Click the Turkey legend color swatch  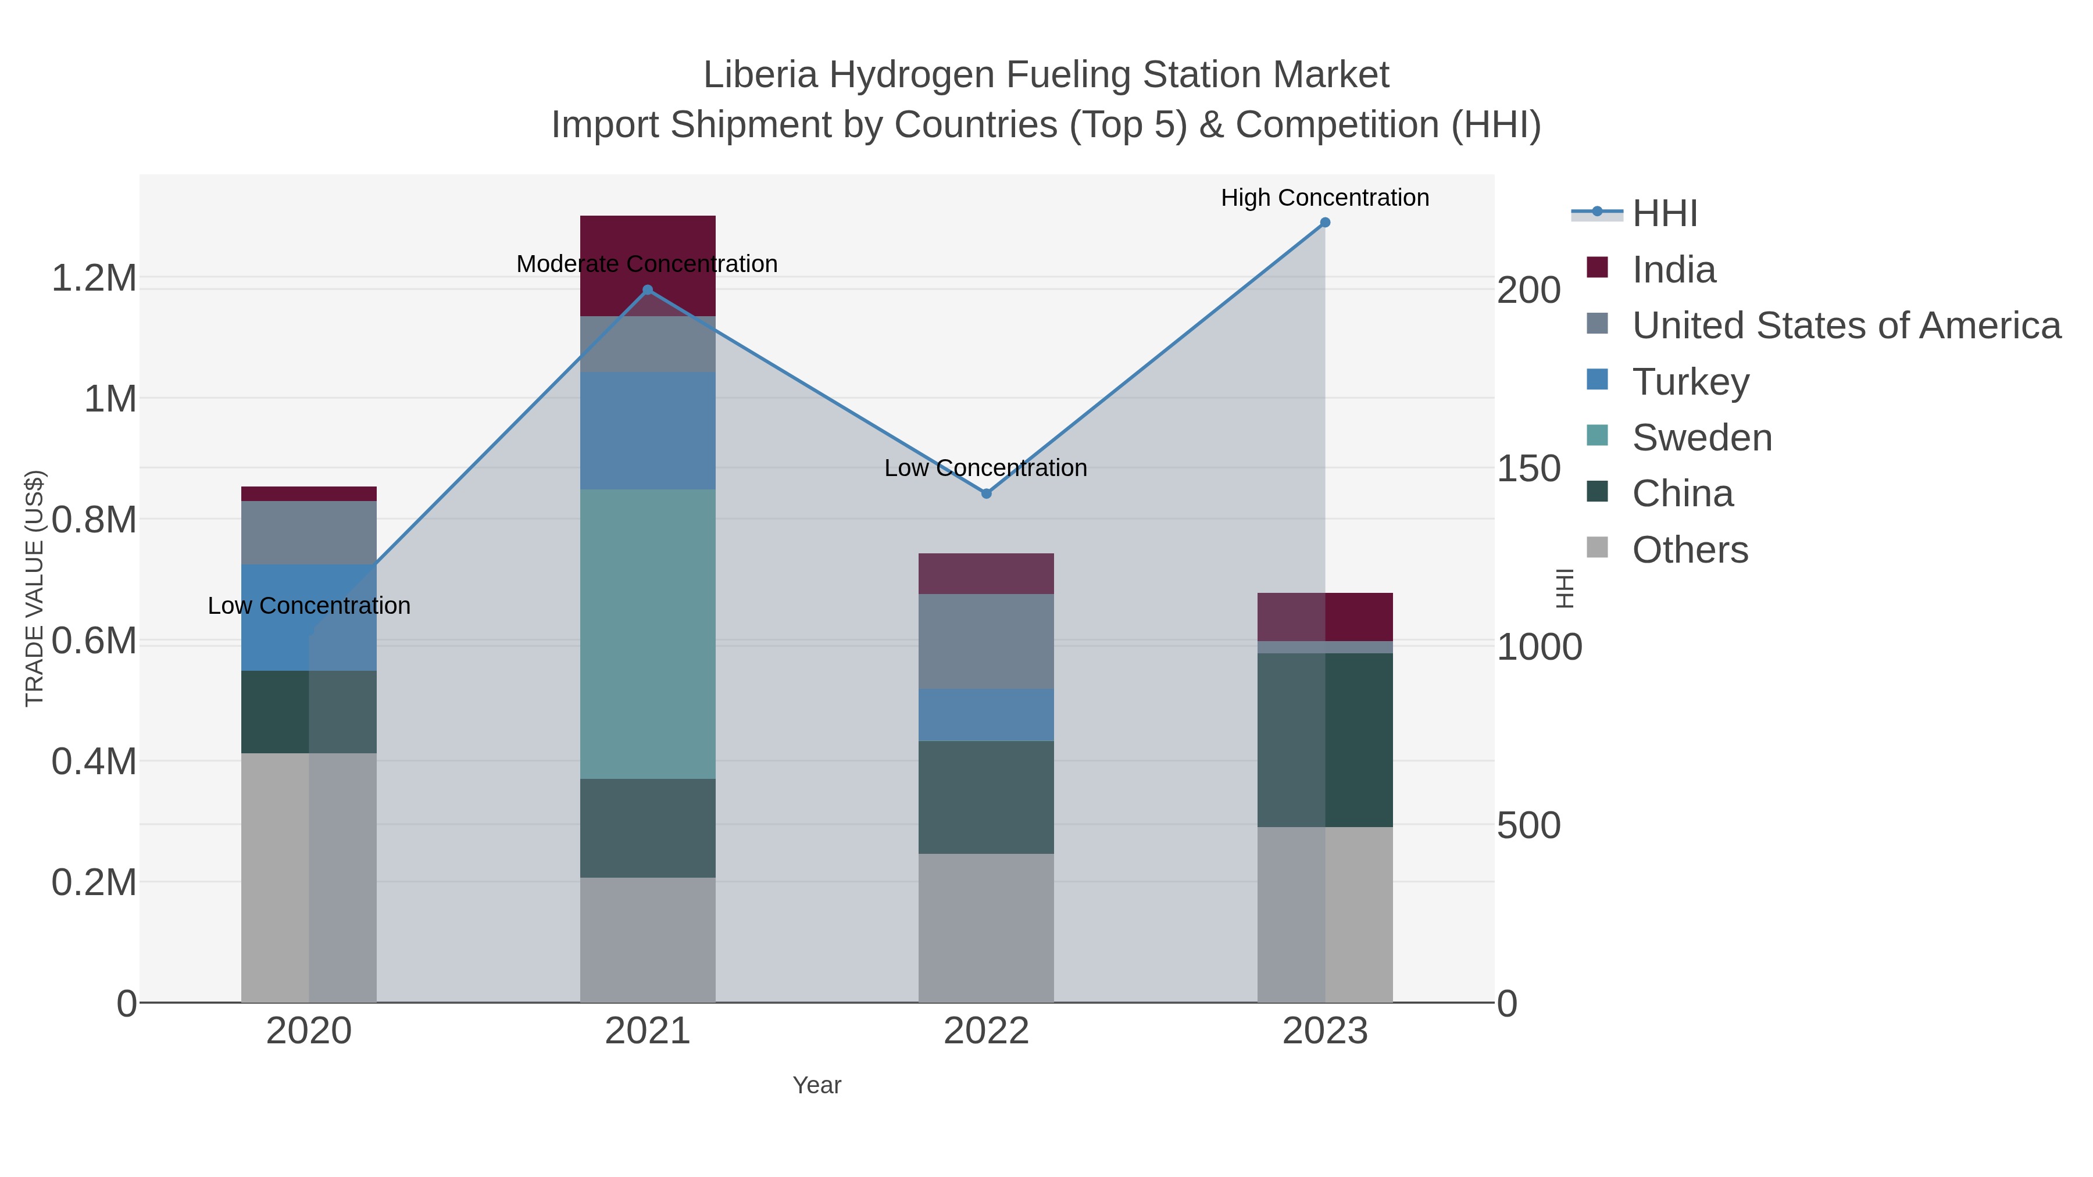pyautogui.click(x=1598, y=380)
